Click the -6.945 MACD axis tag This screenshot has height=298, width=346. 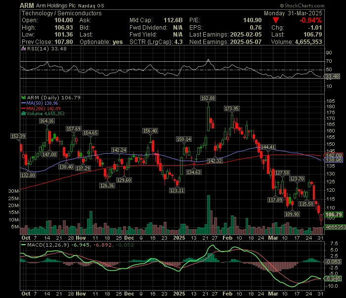click(x=333, y=279)
